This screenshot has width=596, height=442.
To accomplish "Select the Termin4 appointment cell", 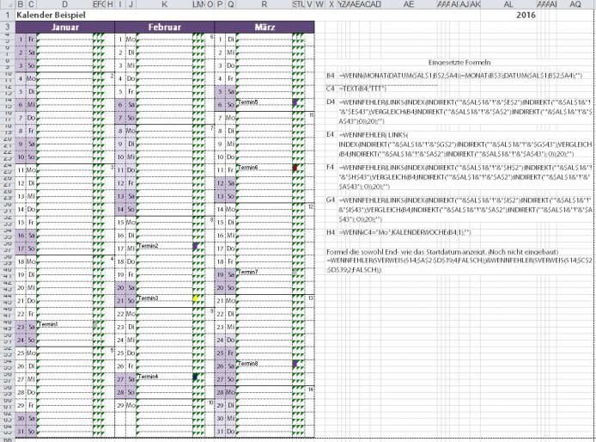I will point(165,377).
